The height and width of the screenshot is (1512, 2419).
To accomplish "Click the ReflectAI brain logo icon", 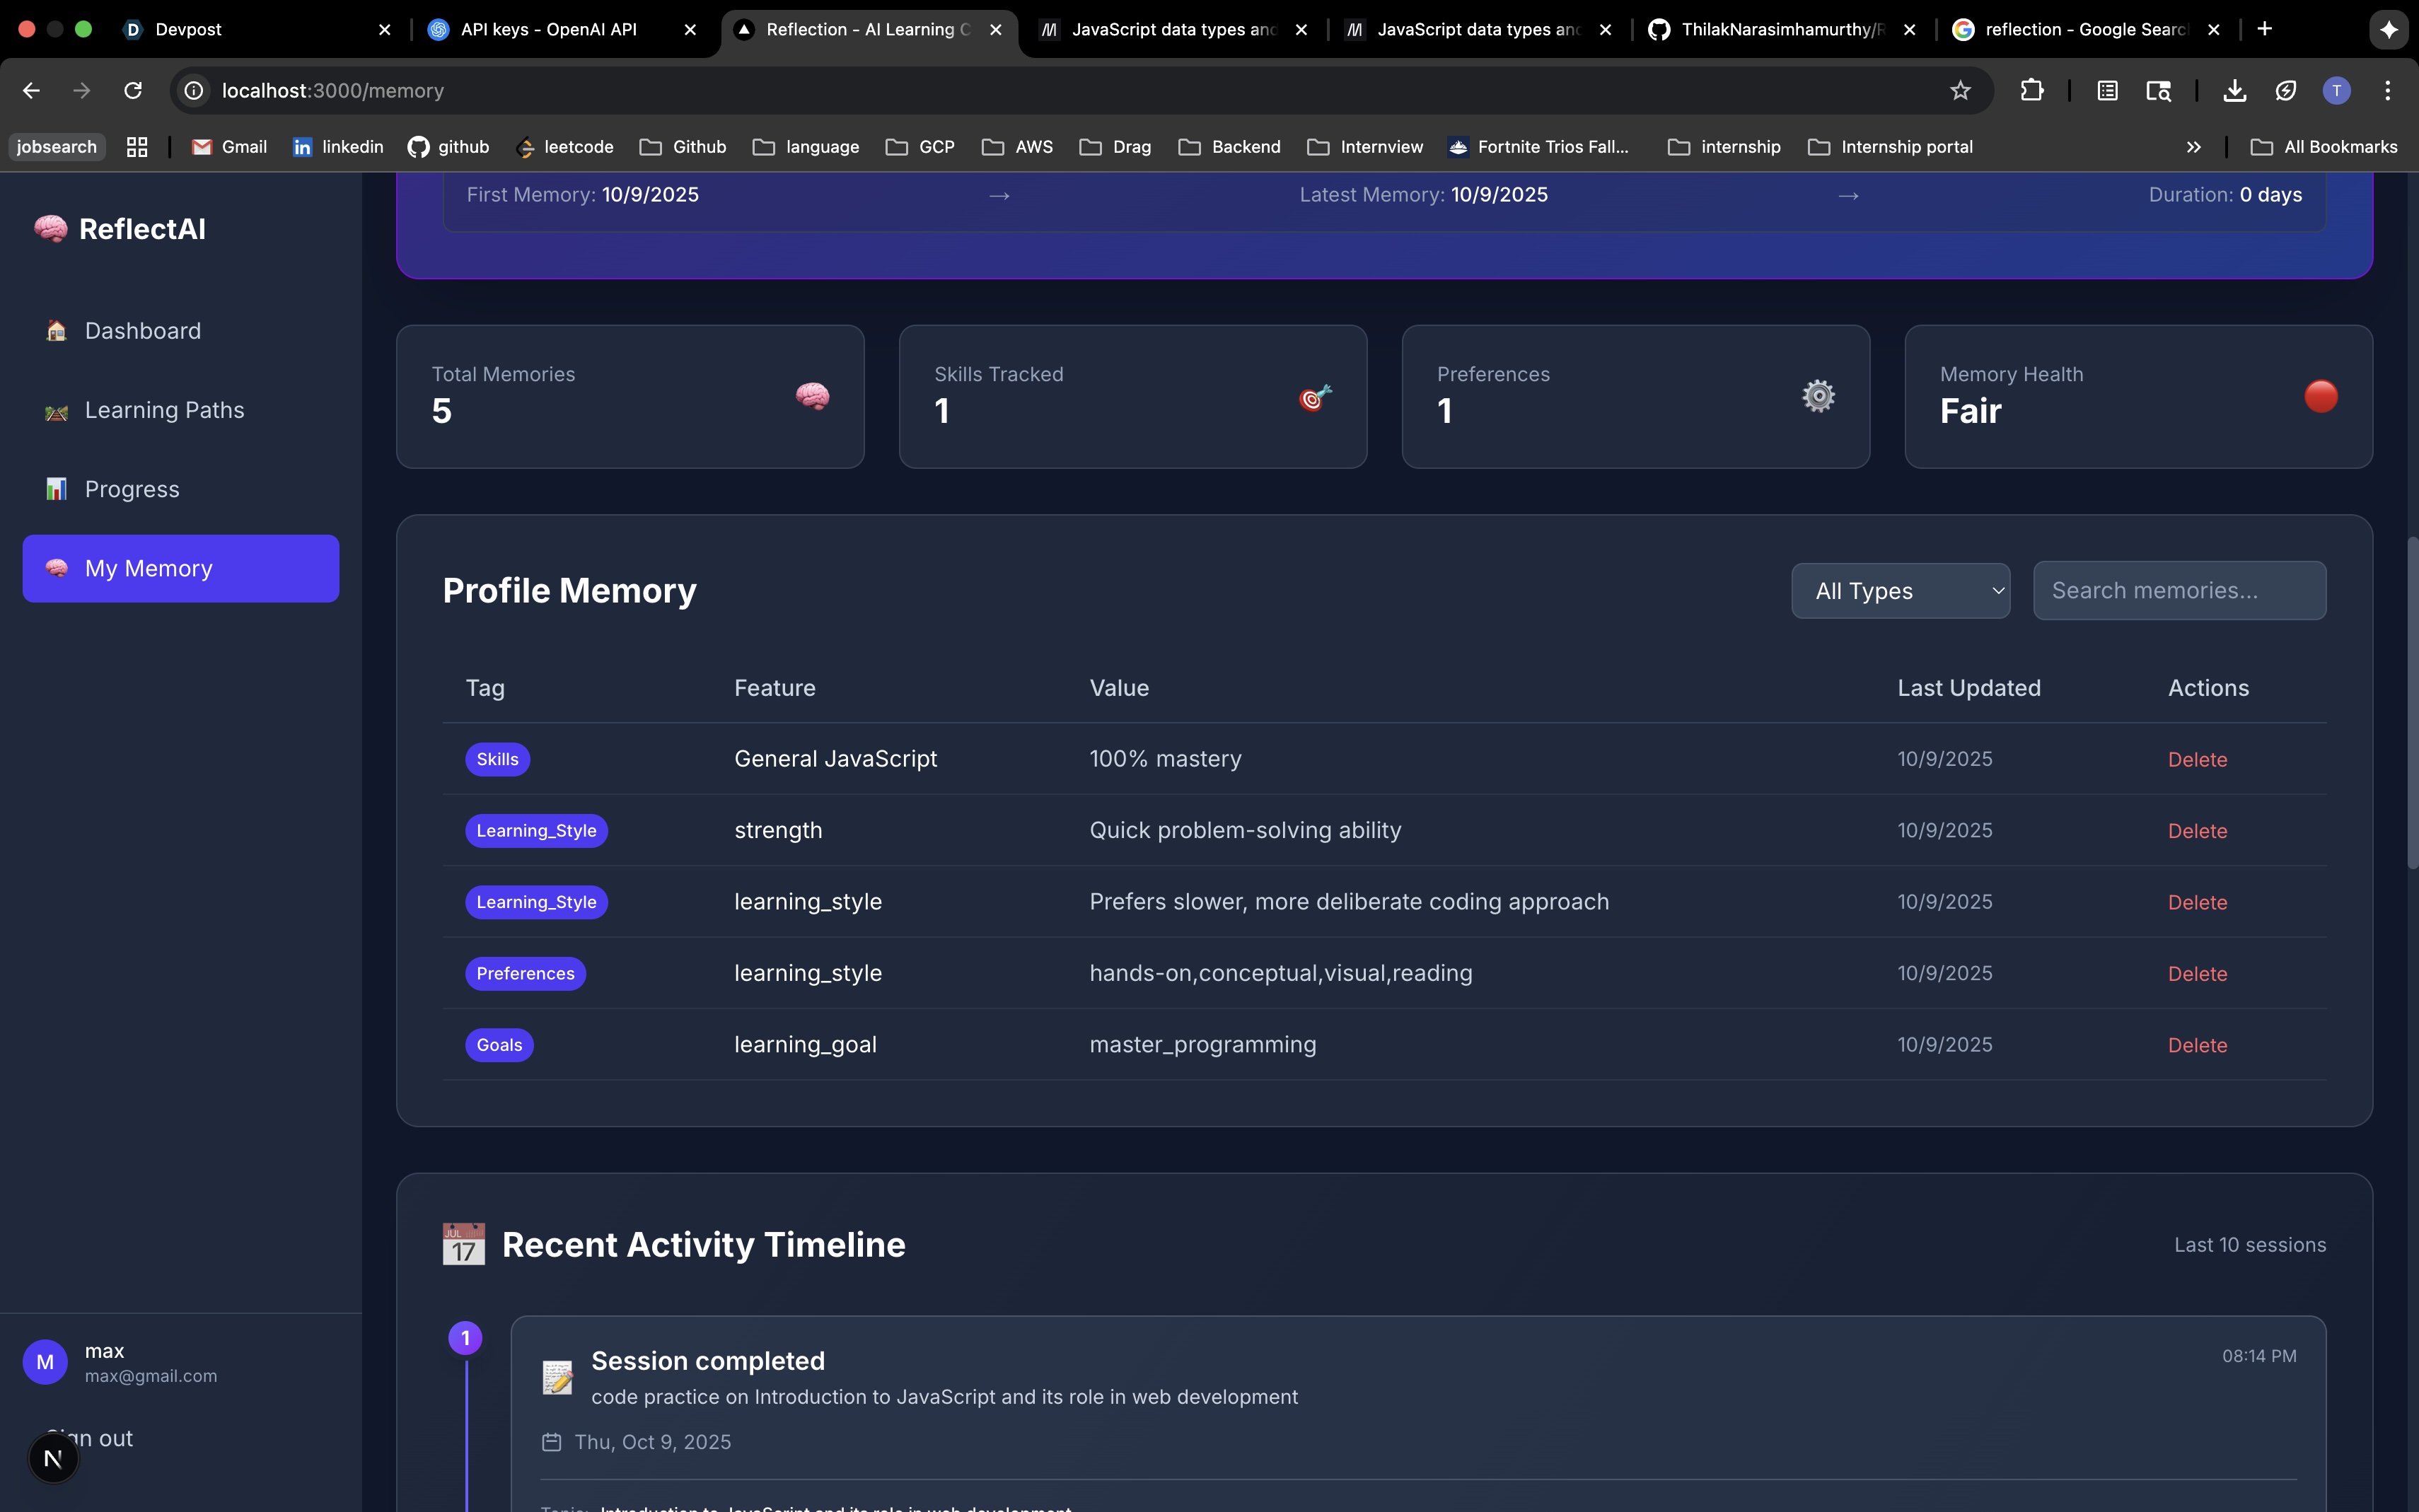I will point(50,229).
